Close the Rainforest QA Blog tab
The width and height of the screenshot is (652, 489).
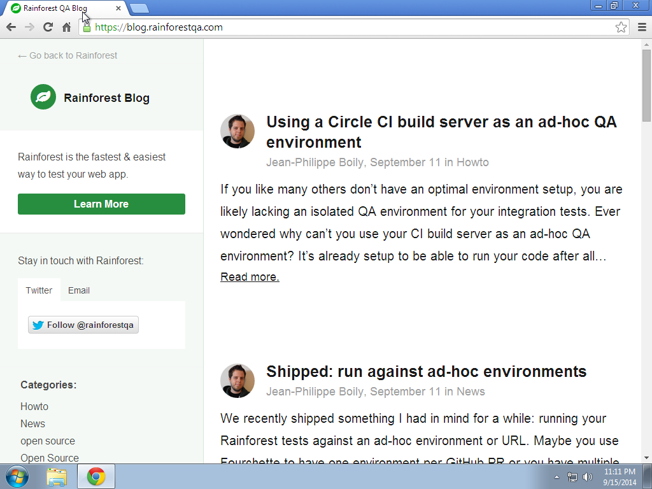click(118, 8)
